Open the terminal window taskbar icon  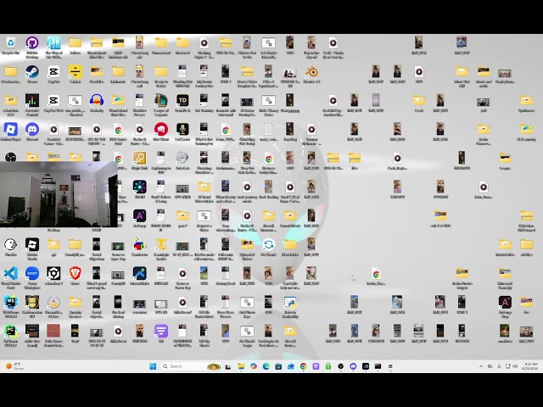tap(378, 366)
